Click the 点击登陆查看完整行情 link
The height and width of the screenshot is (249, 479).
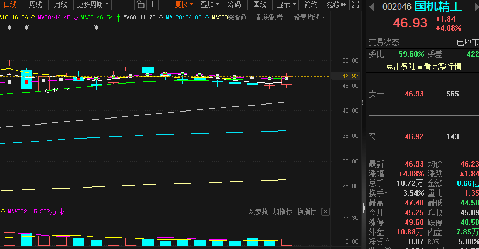(423, 66)
